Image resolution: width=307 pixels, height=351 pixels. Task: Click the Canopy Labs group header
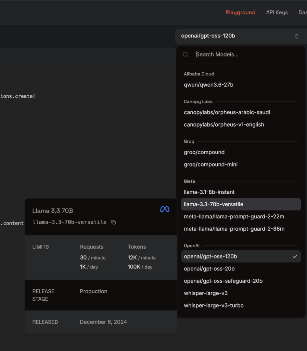198,101
